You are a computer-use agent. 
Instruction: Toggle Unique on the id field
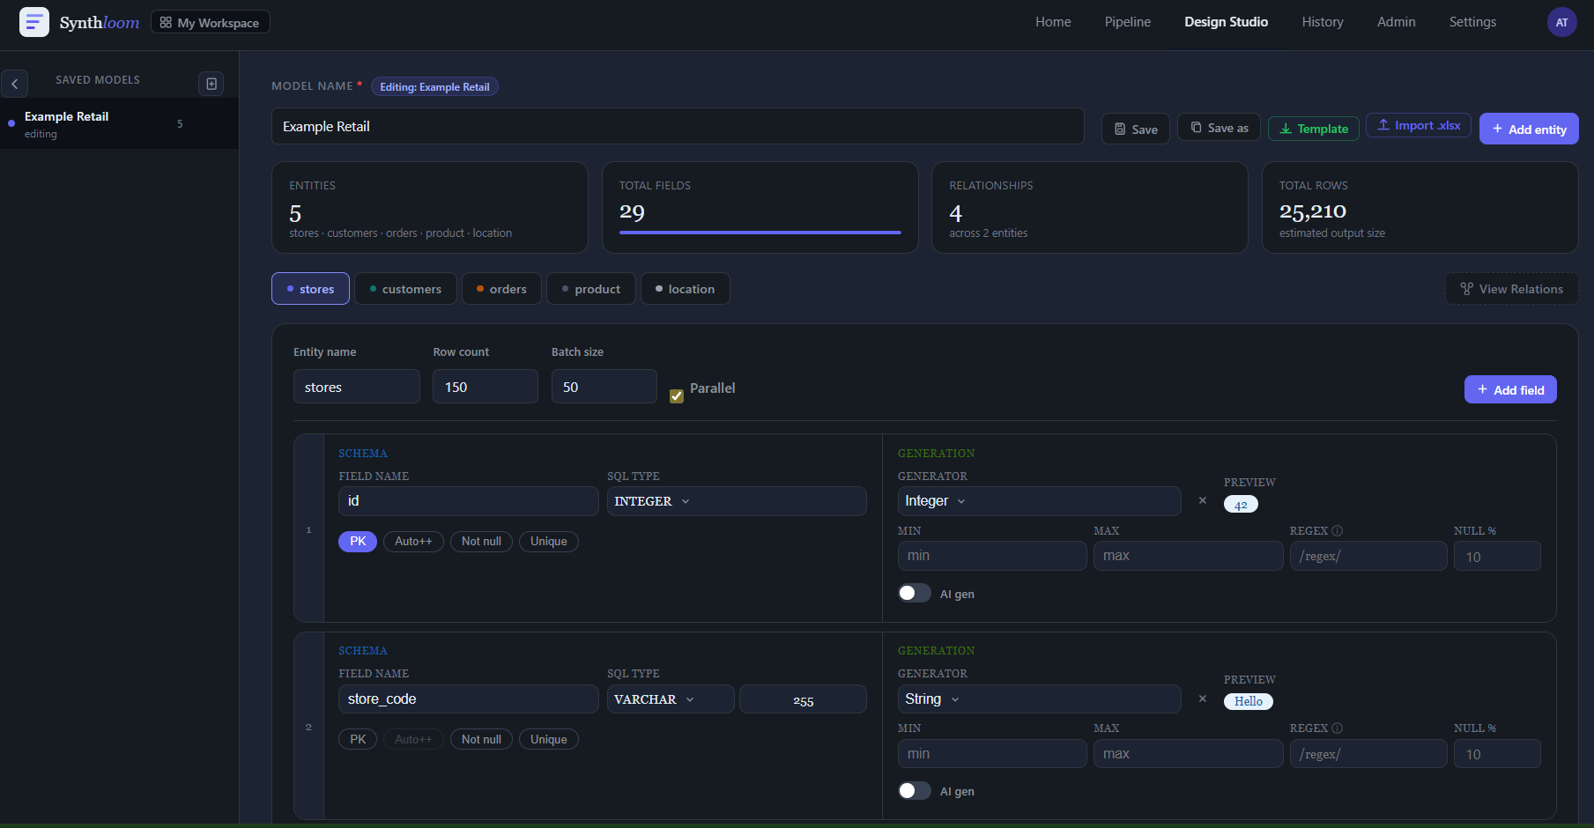coord(549,542)
